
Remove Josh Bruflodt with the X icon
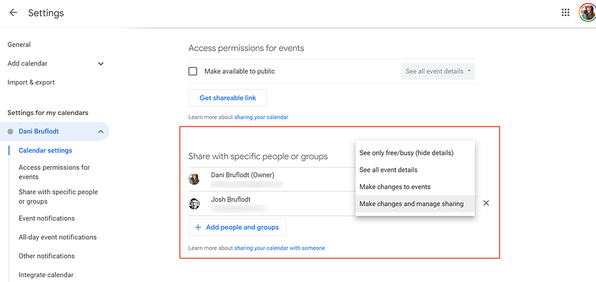click(486, 203)
